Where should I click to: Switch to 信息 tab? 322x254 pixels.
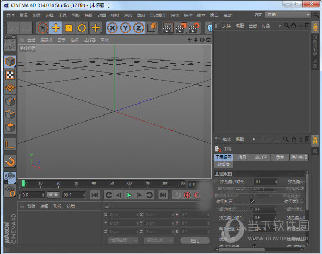pos(243,158)
